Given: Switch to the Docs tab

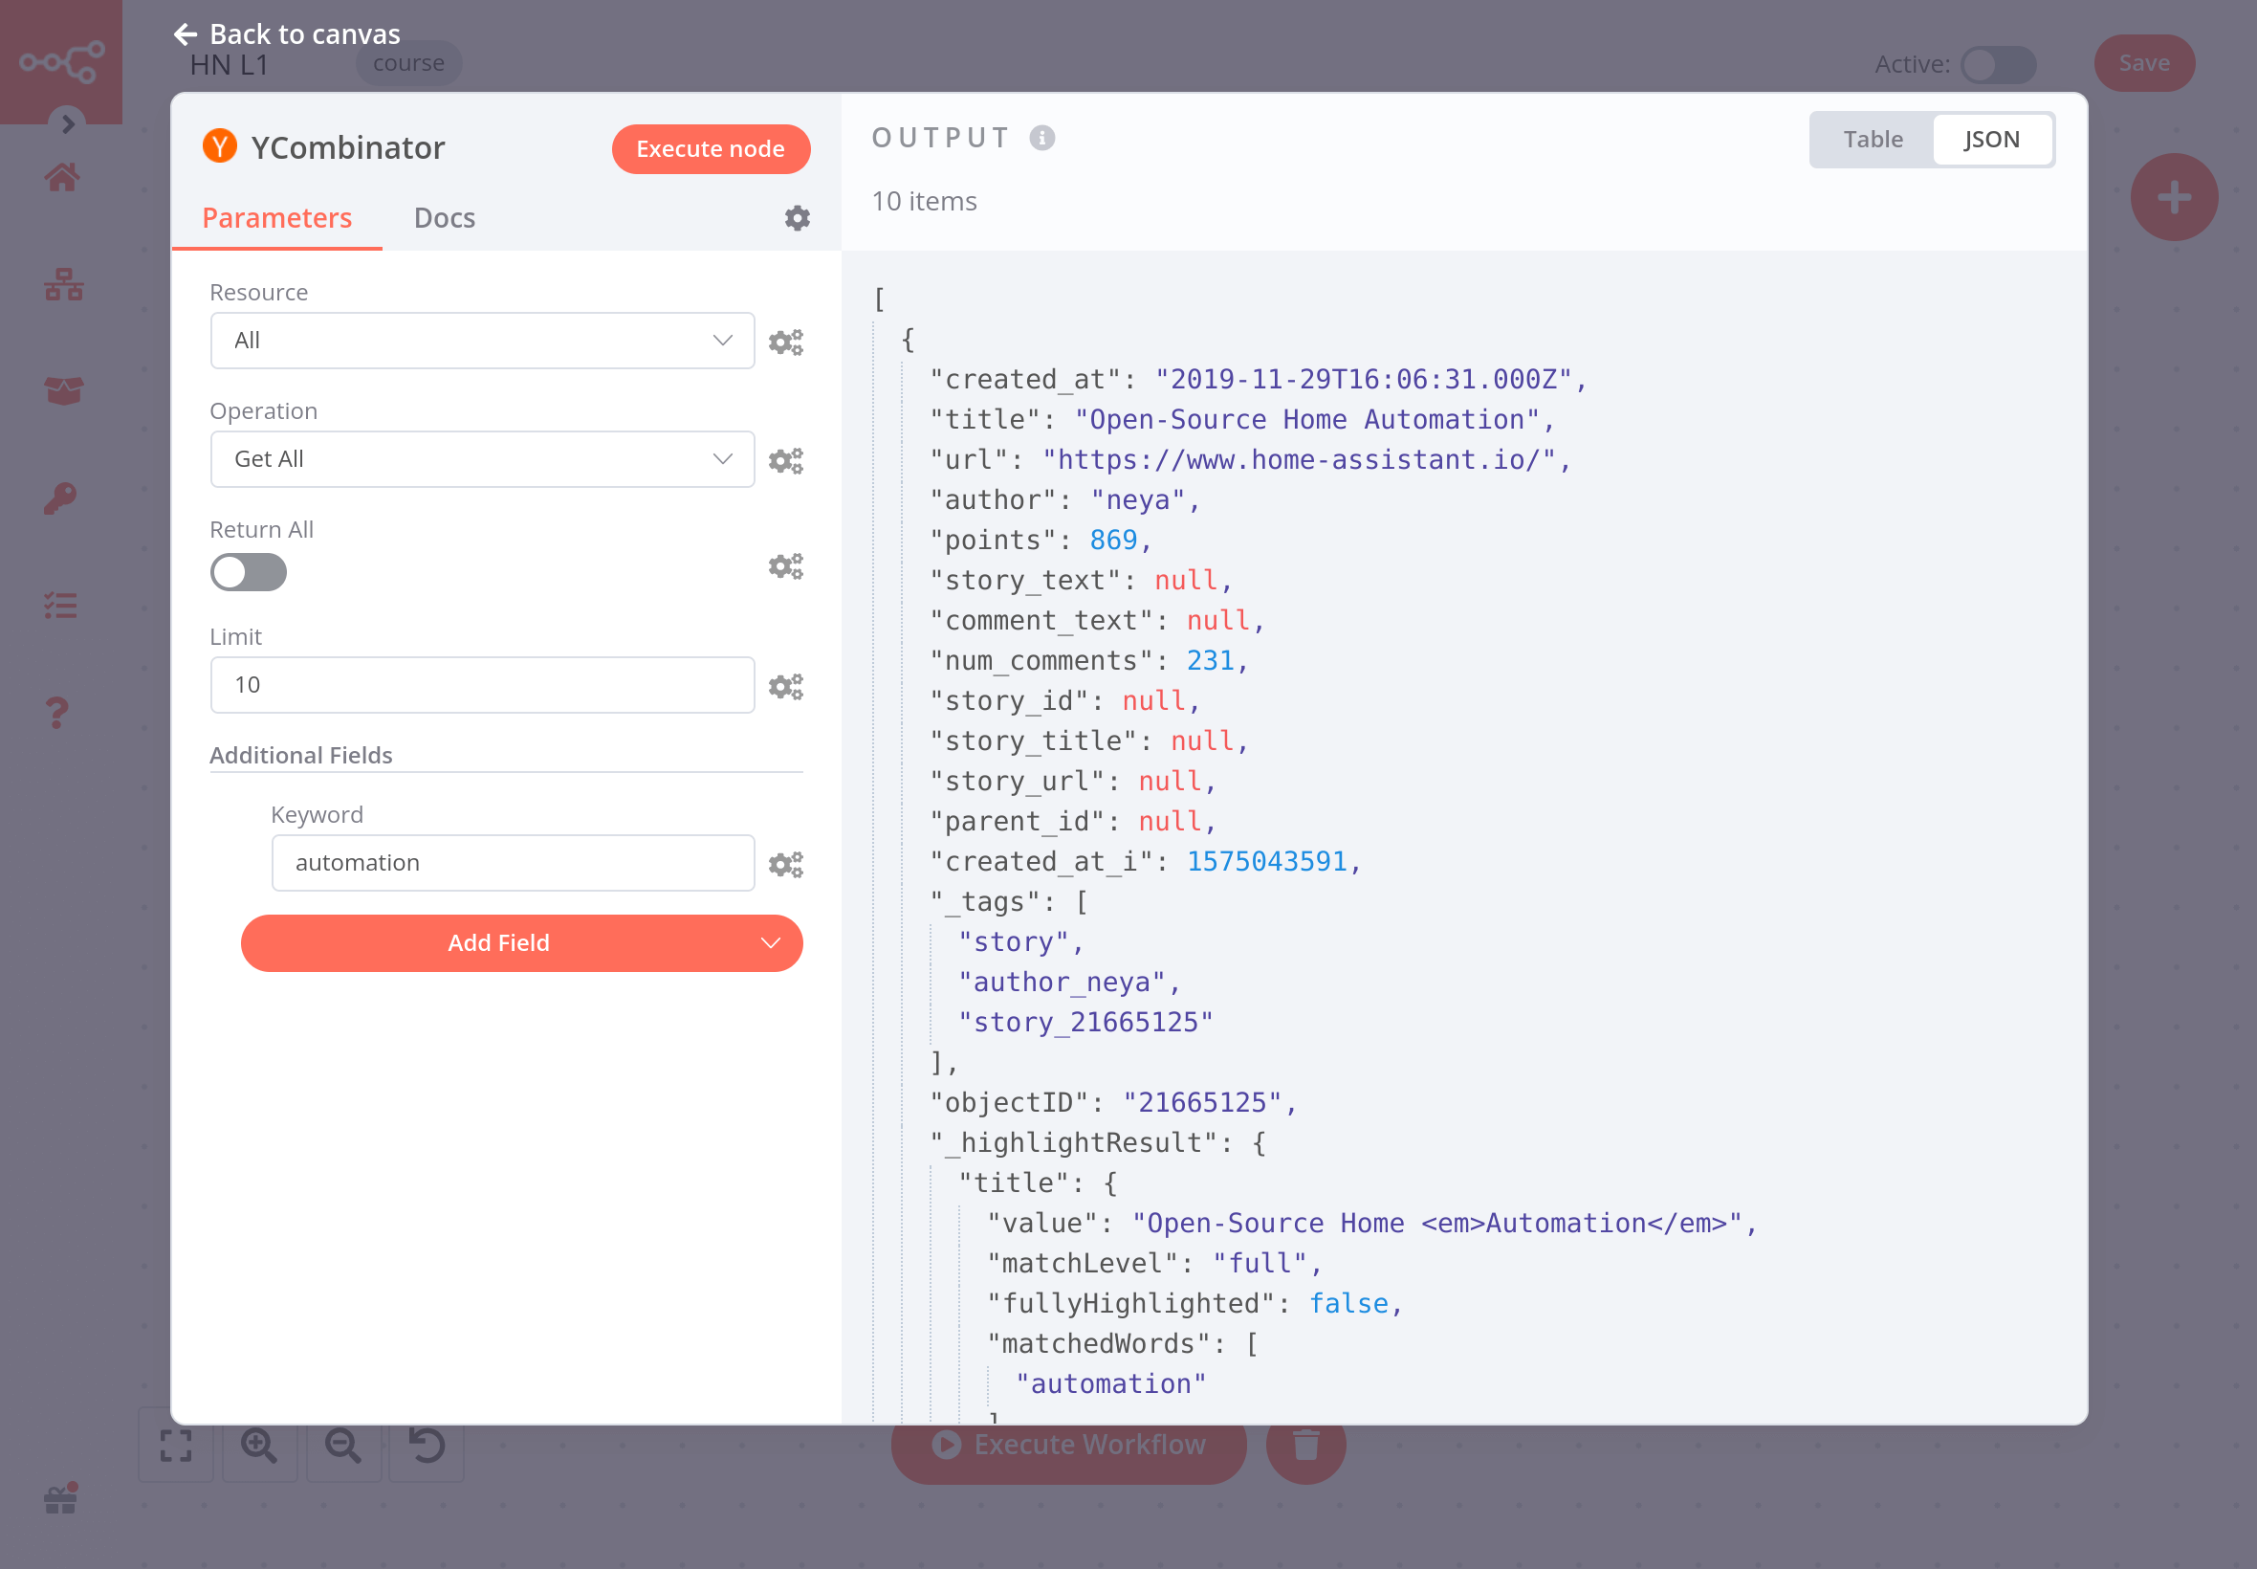Looking at the screenshot, I should click(x=444, y=217).
